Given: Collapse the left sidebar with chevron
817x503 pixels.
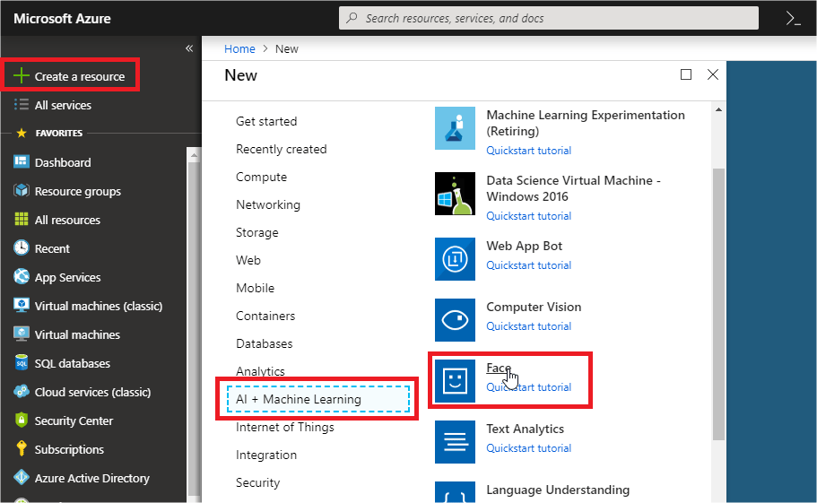Looking at the screenshot, I should pyautogui.click(x=189, y=48).
